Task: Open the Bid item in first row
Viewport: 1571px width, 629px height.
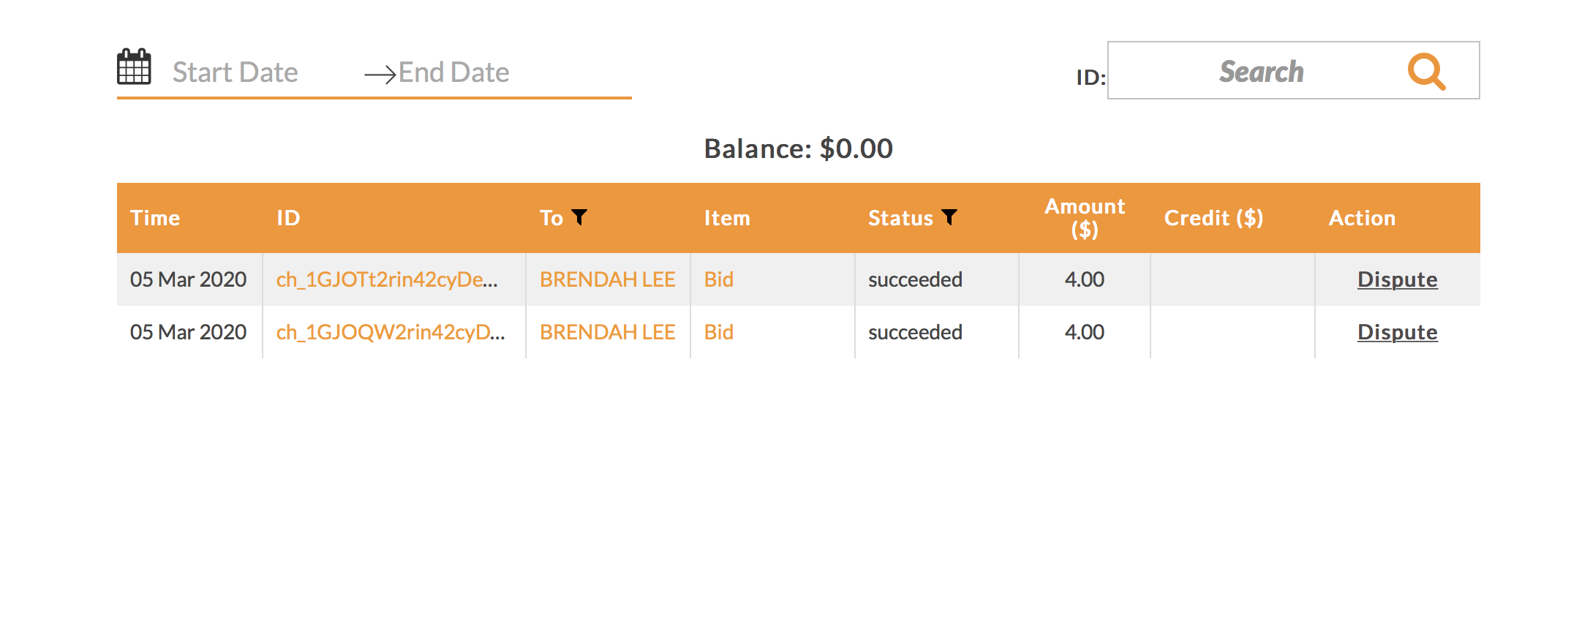Action: [x=718, y=279]
